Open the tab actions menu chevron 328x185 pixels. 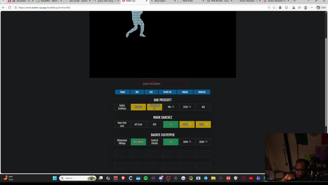point(3,1)
